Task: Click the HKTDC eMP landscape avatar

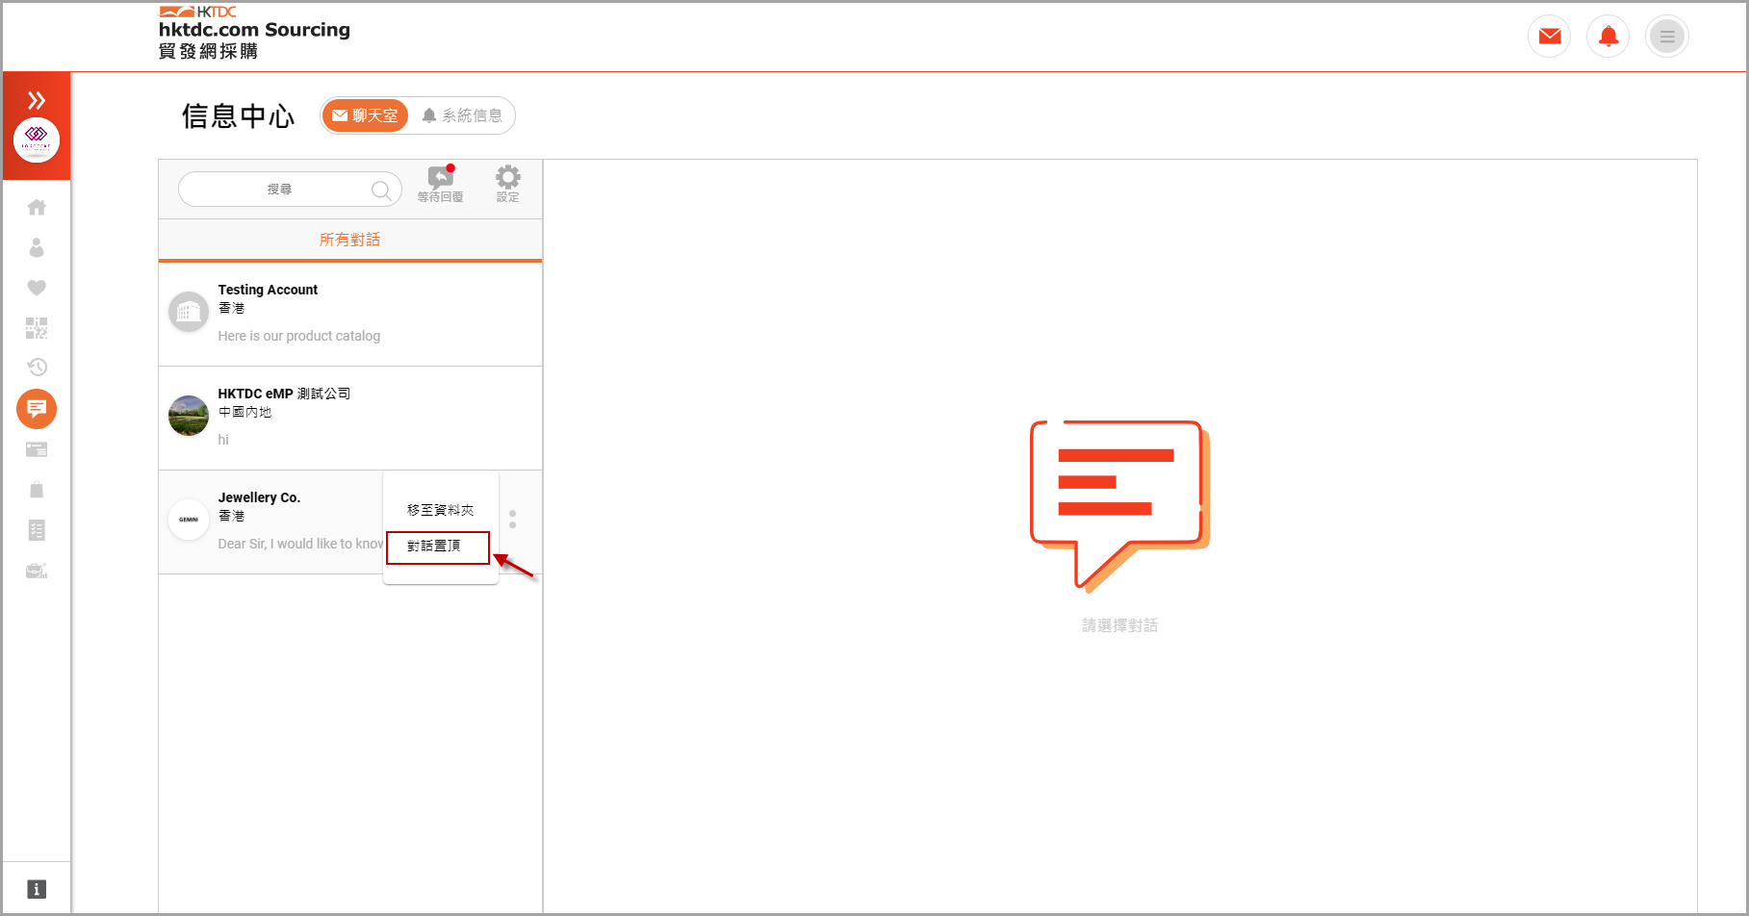Action: pos(189,416)
